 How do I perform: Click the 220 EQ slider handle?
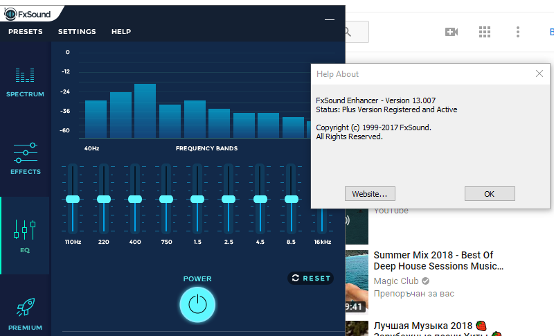click(104, 200)
